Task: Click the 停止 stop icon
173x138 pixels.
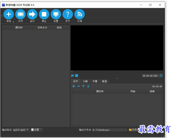Action: click(x=44, y=14)
